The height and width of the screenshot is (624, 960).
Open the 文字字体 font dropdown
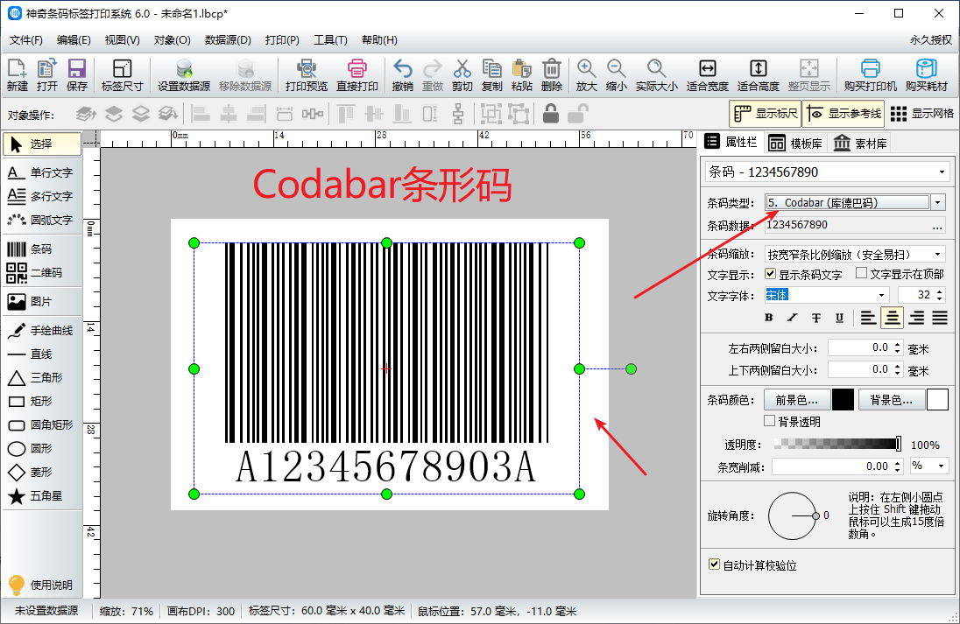[882, 296]
